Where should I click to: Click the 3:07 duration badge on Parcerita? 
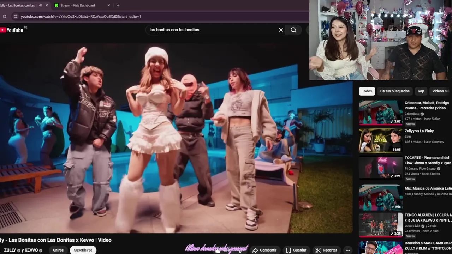click(395, 121)
